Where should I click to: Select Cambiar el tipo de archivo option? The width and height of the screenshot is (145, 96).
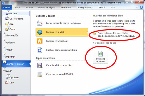click(x=62, y=65)
